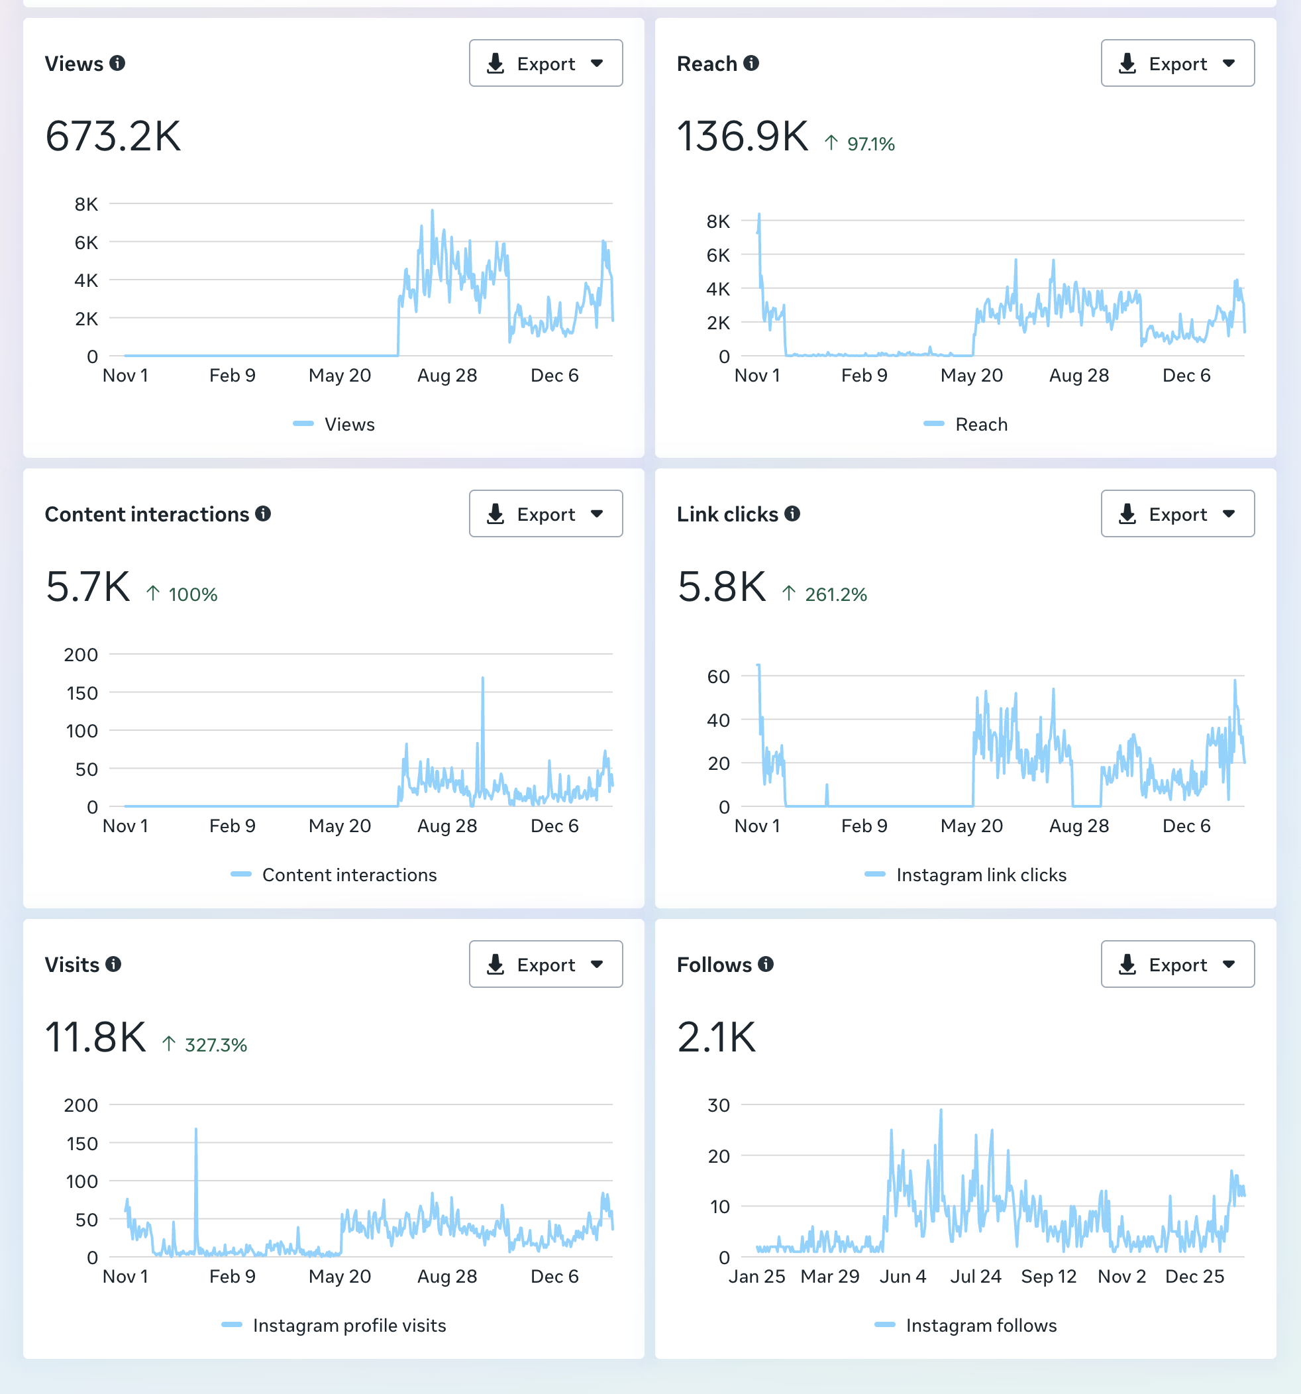The image size is (1301, 1394).
Task: Click the Link clicks info icon
Action: pyautogui.click(x=792, y=514)
